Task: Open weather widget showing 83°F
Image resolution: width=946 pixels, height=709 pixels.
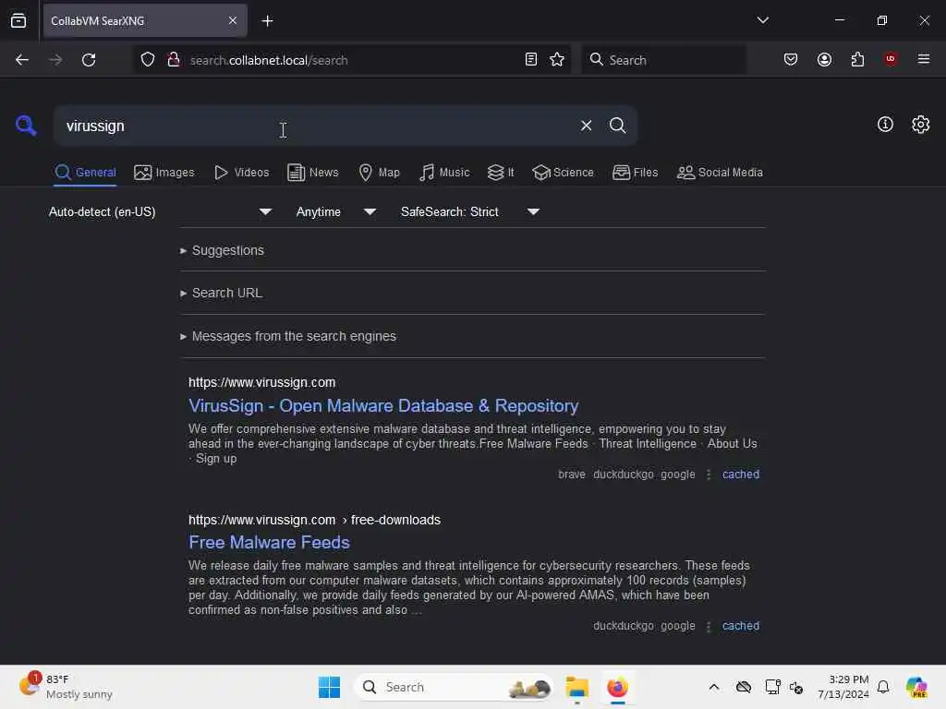Action: [x=67, y=687]
